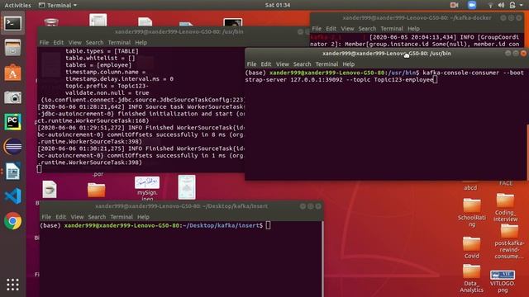The height and width of the screenshot is (297, 529).
Task: Select the post-kafka-rewind-consume folder on desktop
Action: [x=509, y=242]
